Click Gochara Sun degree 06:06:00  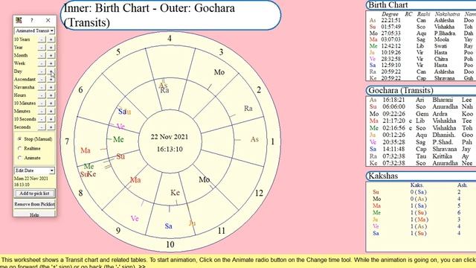point(393,106)
